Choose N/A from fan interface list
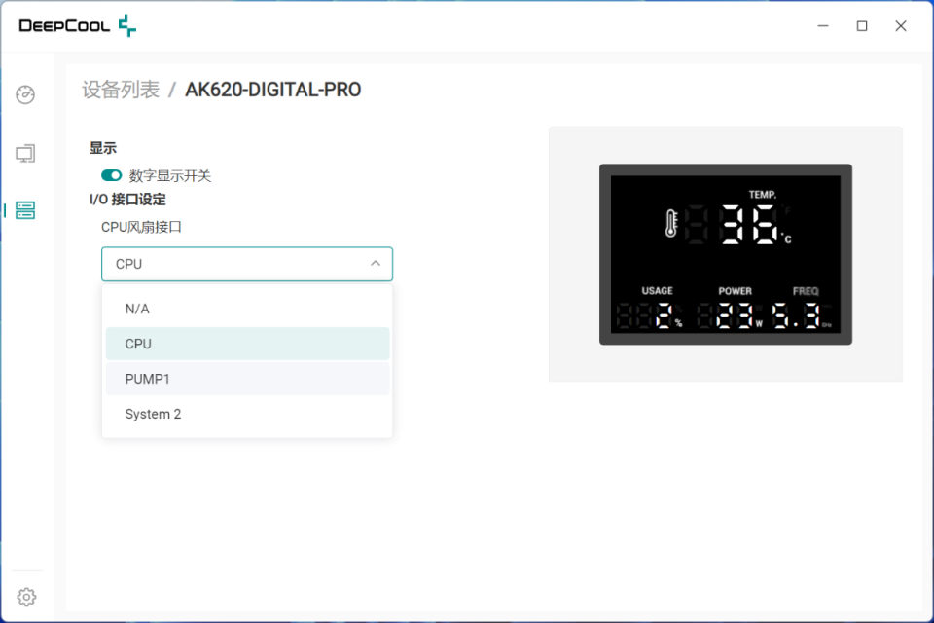 tap(247, 309)
